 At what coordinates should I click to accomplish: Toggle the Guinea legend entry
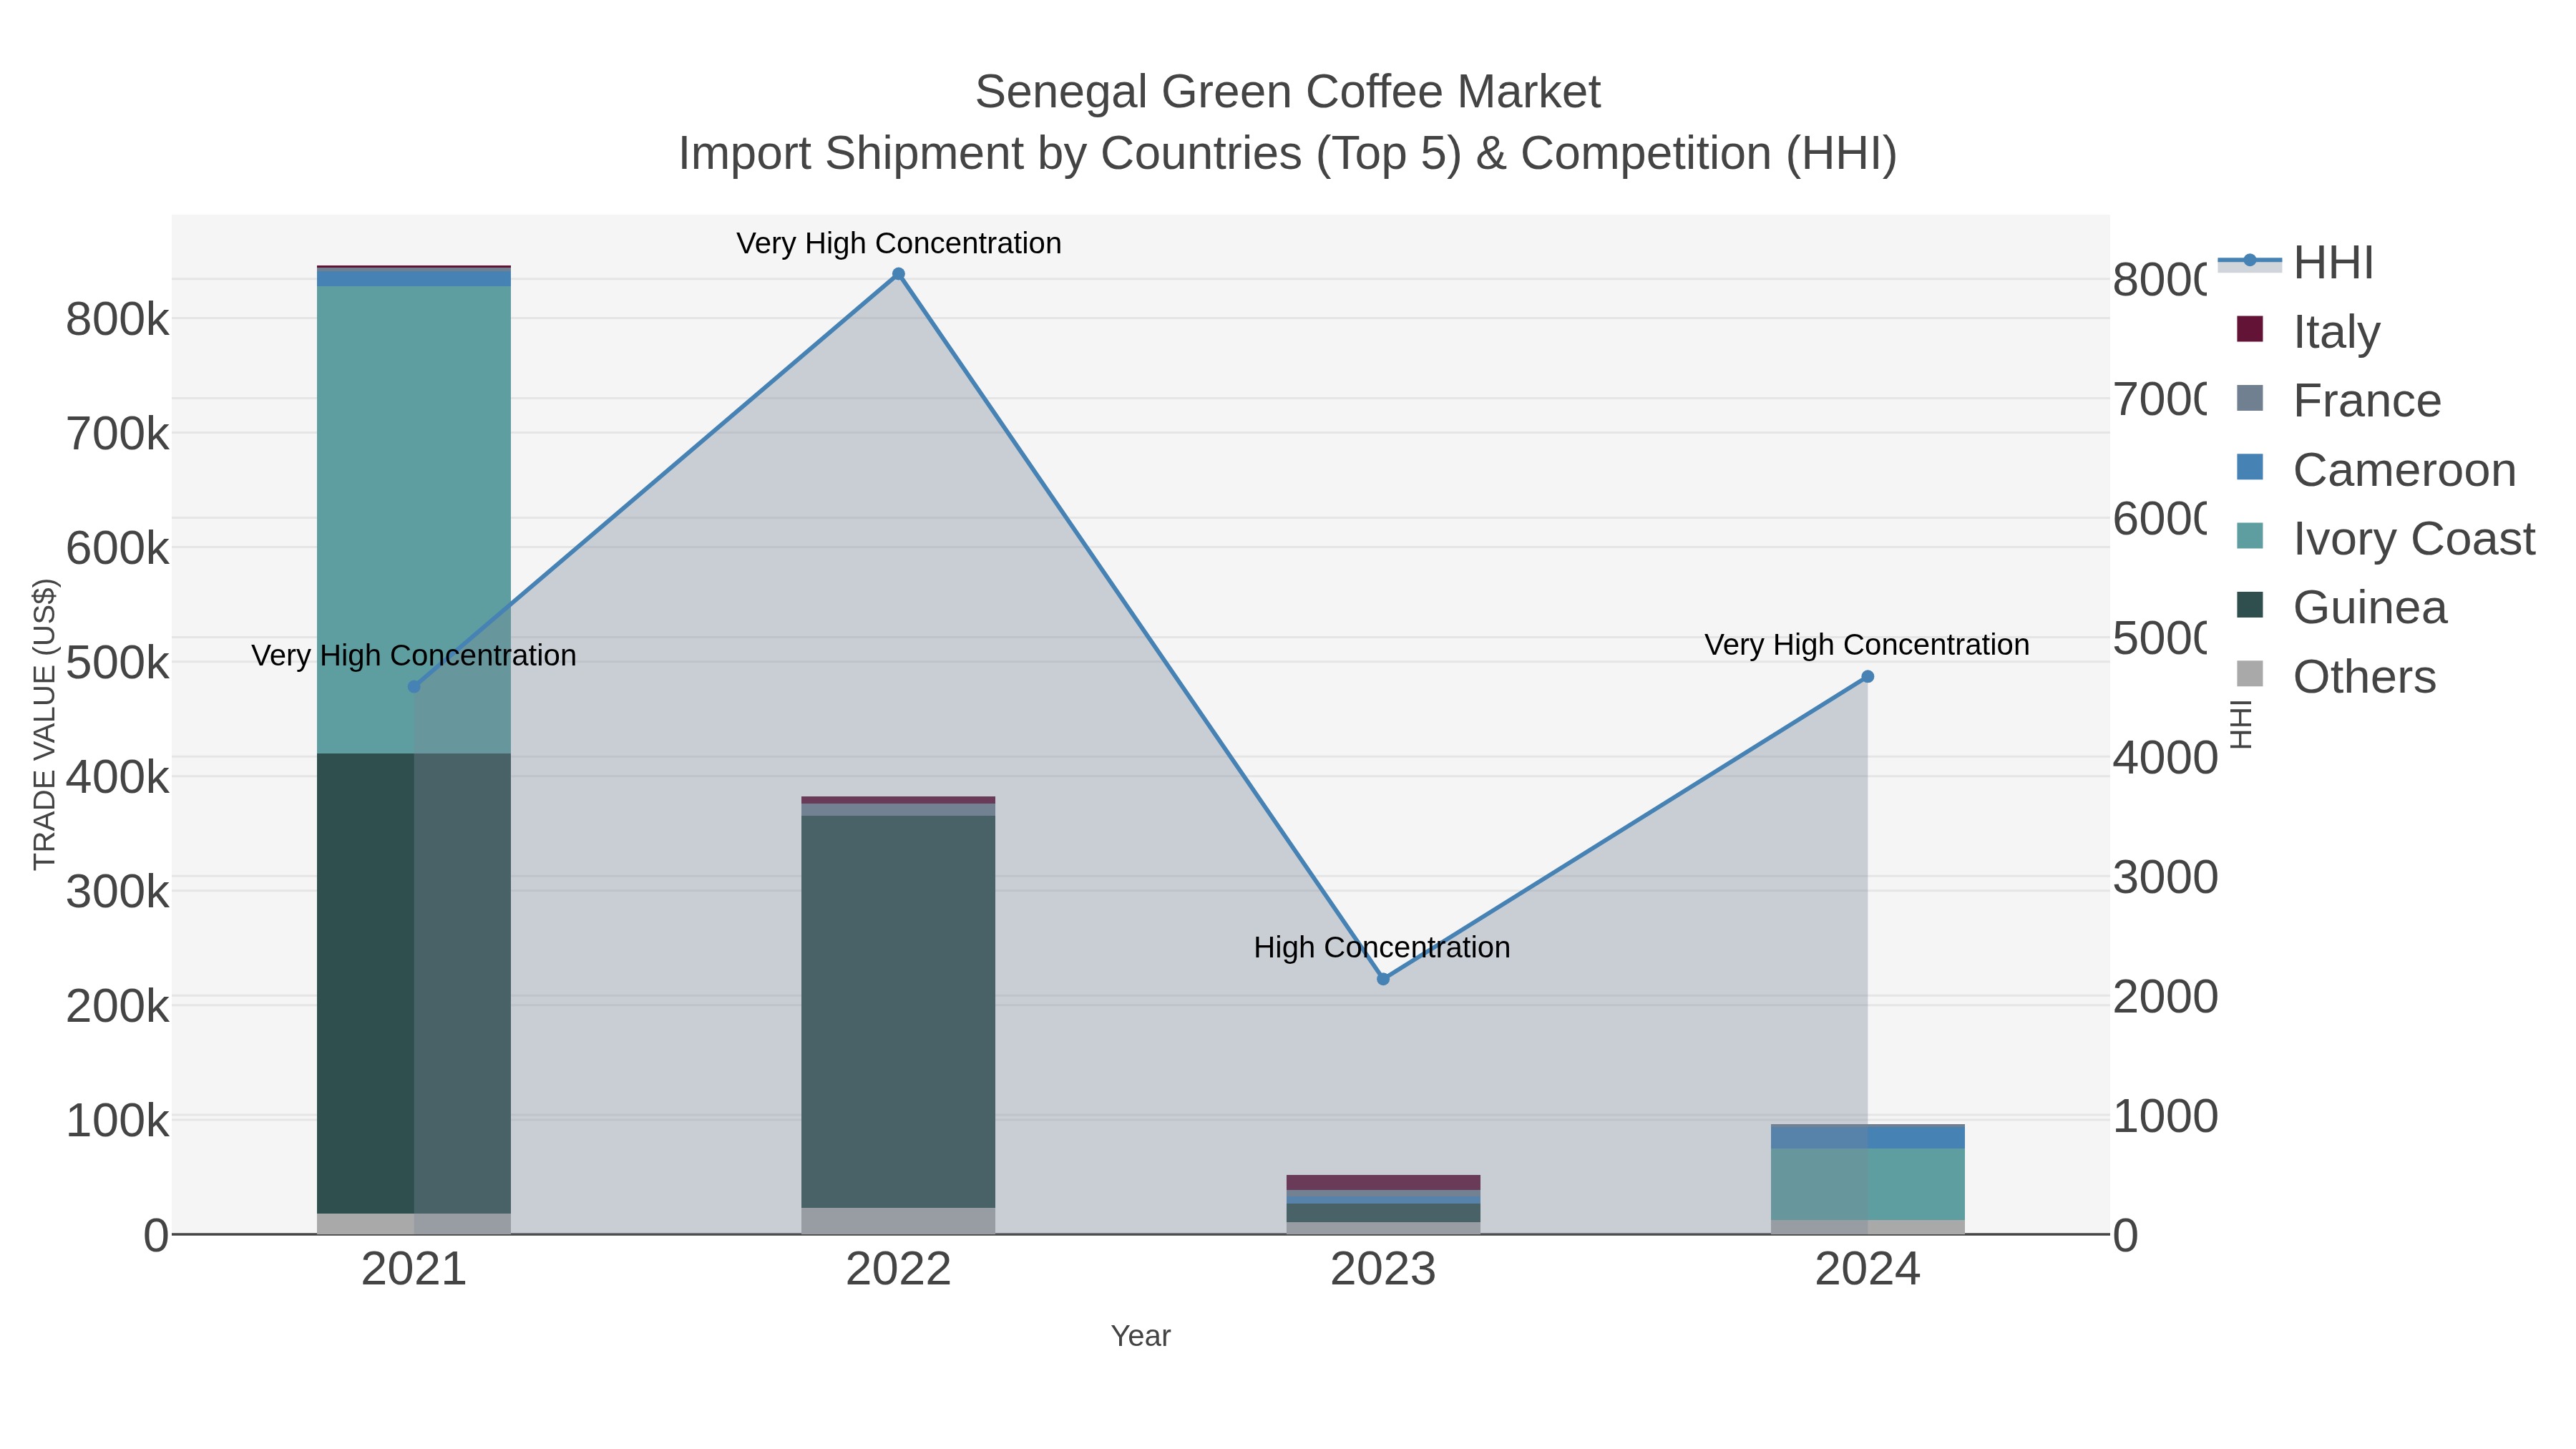coord(2341,608)
